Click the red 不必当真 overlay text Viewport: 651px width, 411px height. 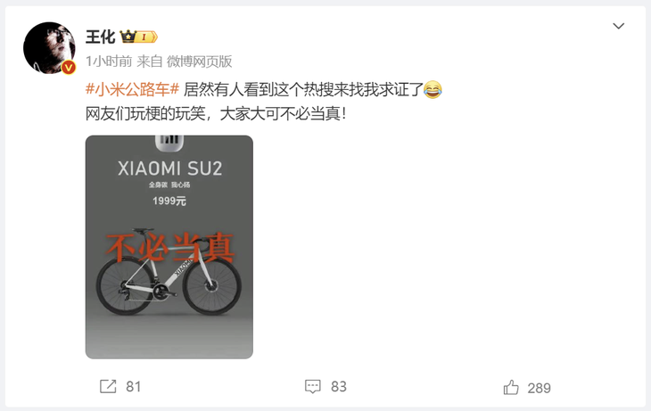[x=169, y=248]
